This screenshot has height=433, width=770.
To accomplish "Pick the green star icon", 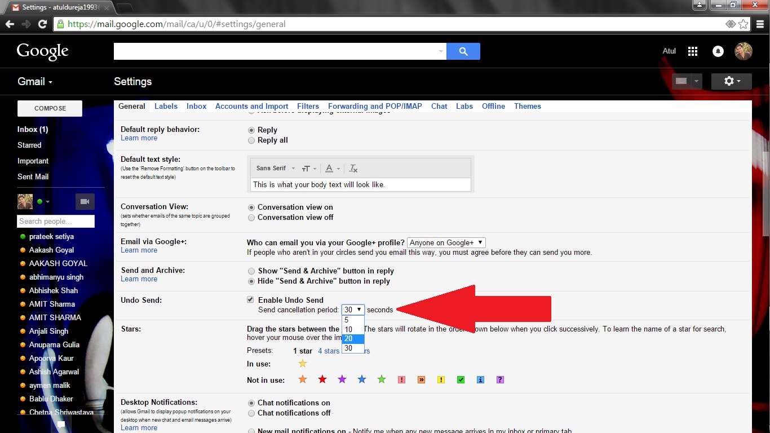I will 382,379.
